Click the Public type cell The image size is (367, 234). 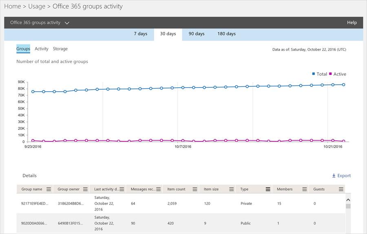pyautogui.click(x=245, y=223)
